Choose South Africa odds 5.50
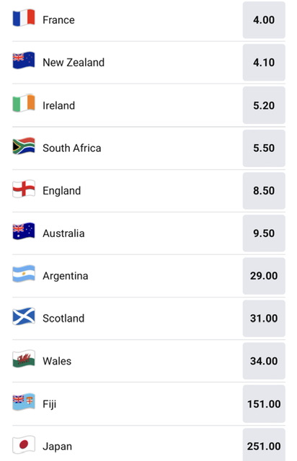 coord(264,148)
